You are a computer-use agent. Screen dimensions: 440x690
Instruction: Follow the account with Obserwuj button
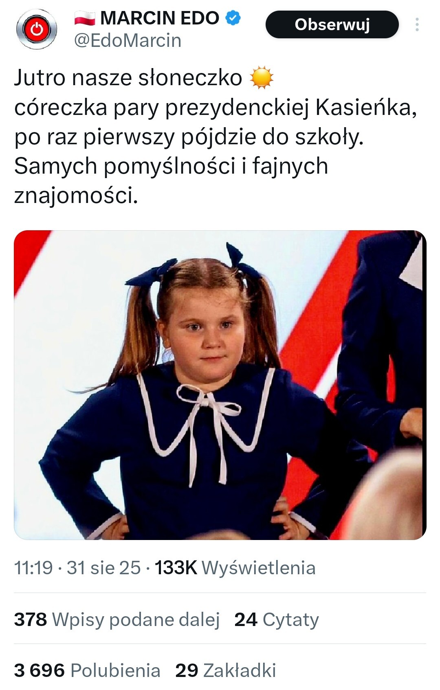(332, 24)
